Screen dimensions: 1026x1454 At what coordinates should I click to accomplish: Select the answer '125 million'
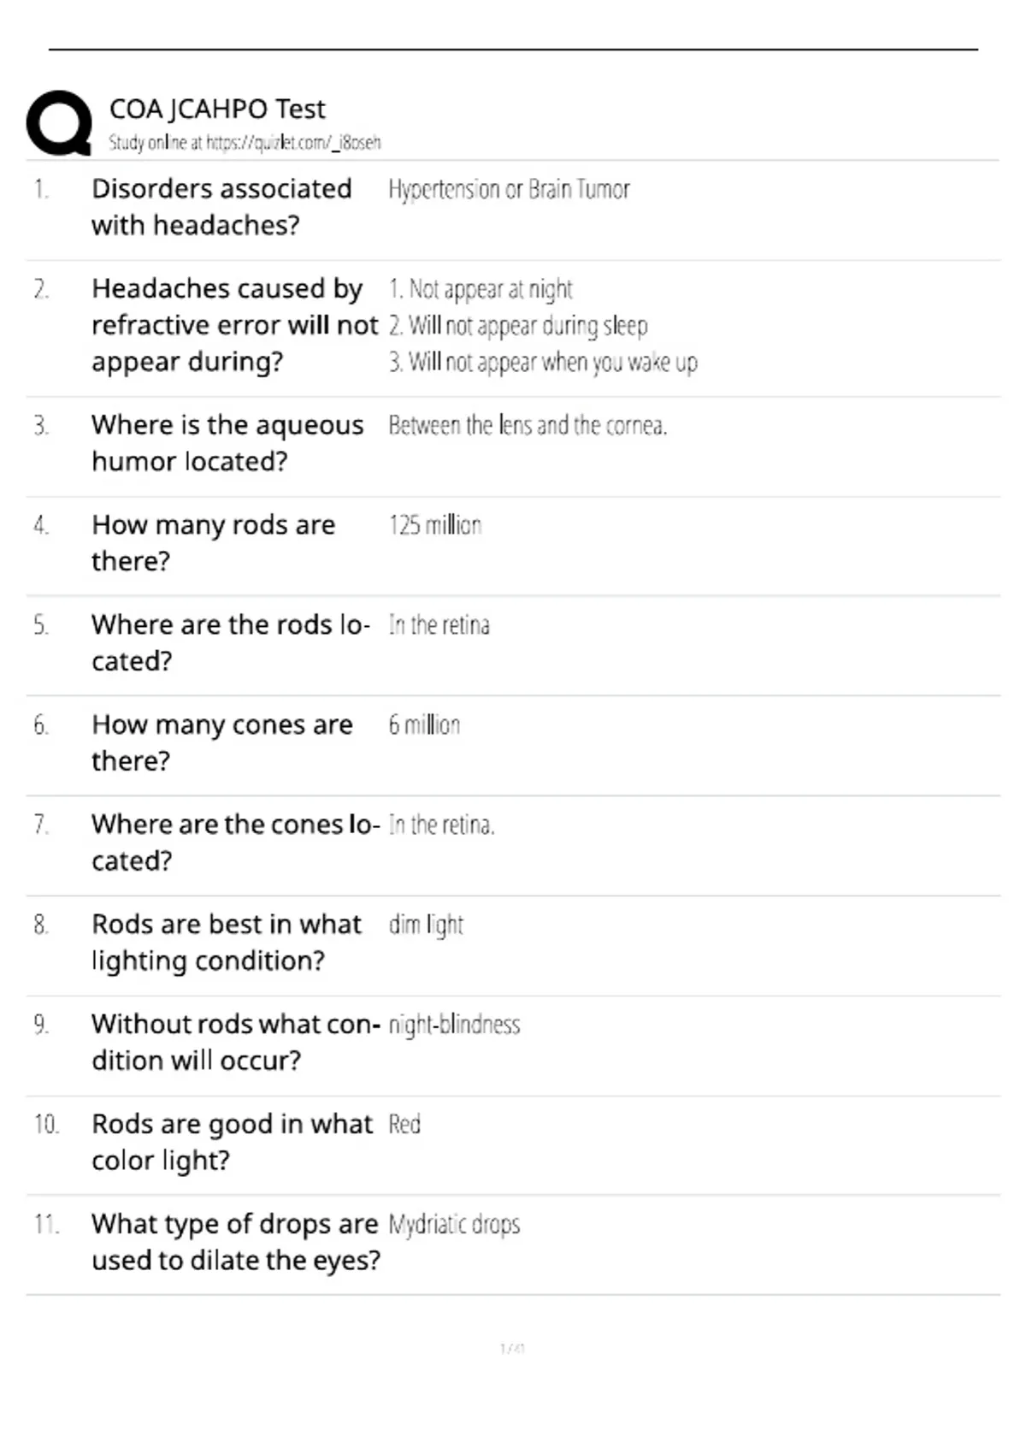click(435, 525)
